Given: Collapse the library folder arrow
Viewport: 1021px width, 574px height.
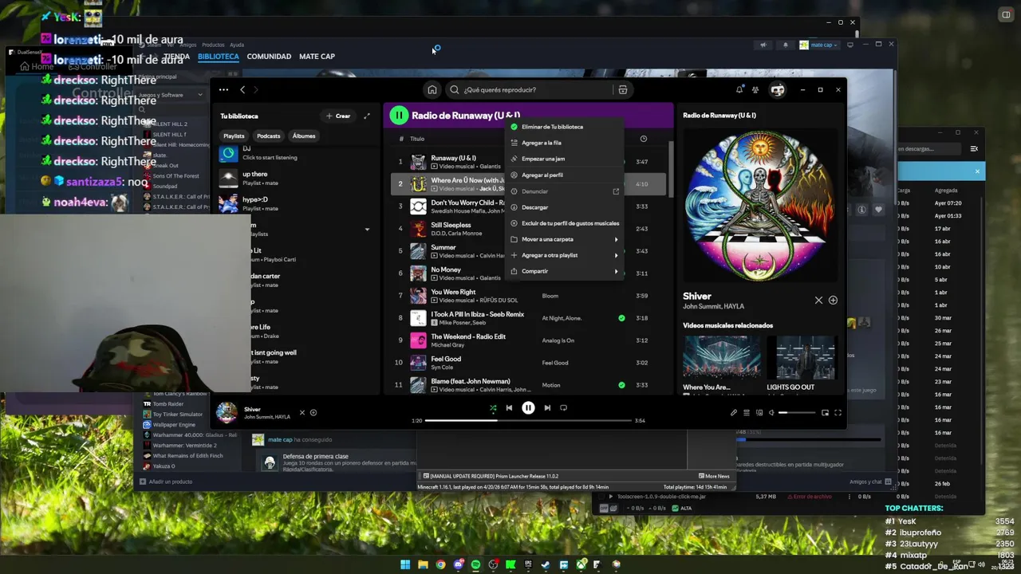Looking at the screenshot, I should pyautogui.click(x=367, y=230).
